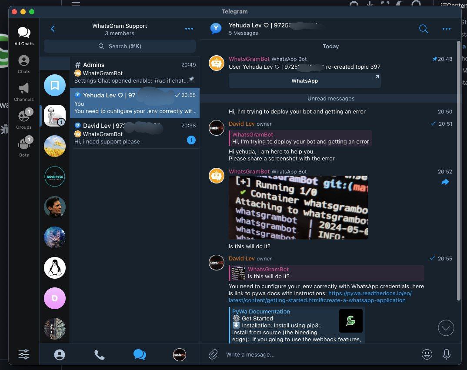Open the terminal screenshot image

click(x=298, y=207)
